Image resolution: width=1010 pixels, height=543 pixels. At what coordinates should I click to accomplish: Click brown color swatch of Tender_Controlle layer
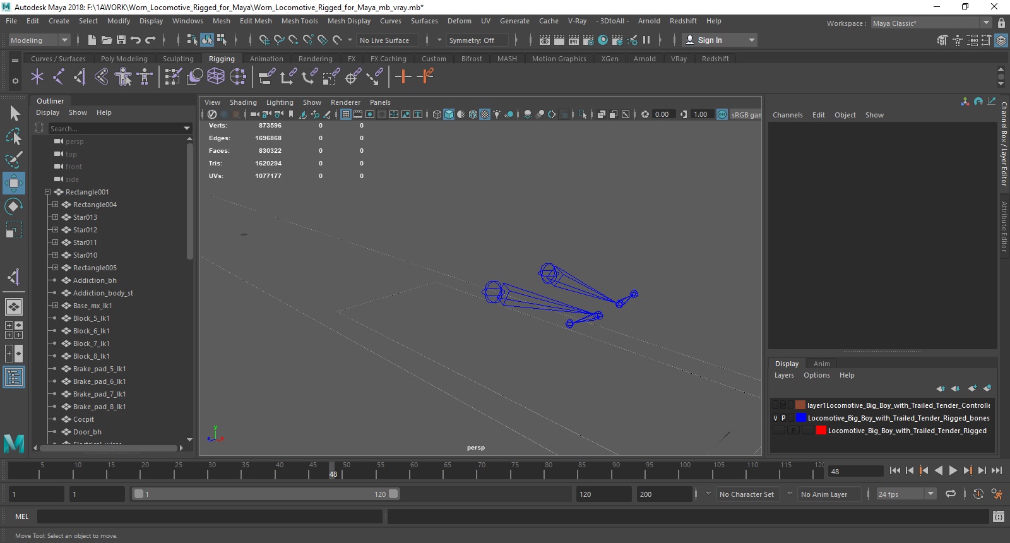[x=800, y=405]
